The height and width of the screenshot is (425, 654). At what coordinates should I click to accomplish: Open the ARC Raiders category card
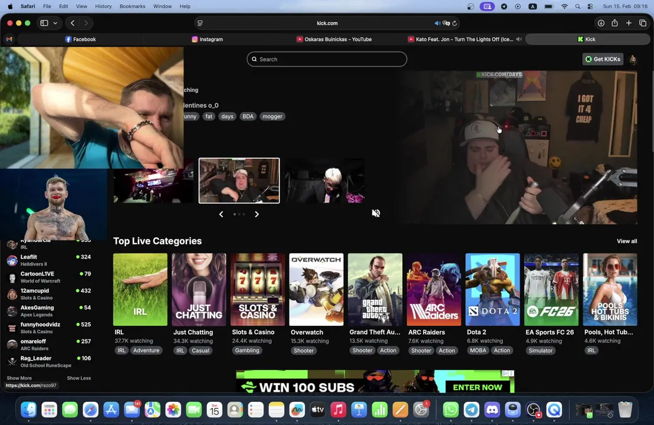coord(434,289)
